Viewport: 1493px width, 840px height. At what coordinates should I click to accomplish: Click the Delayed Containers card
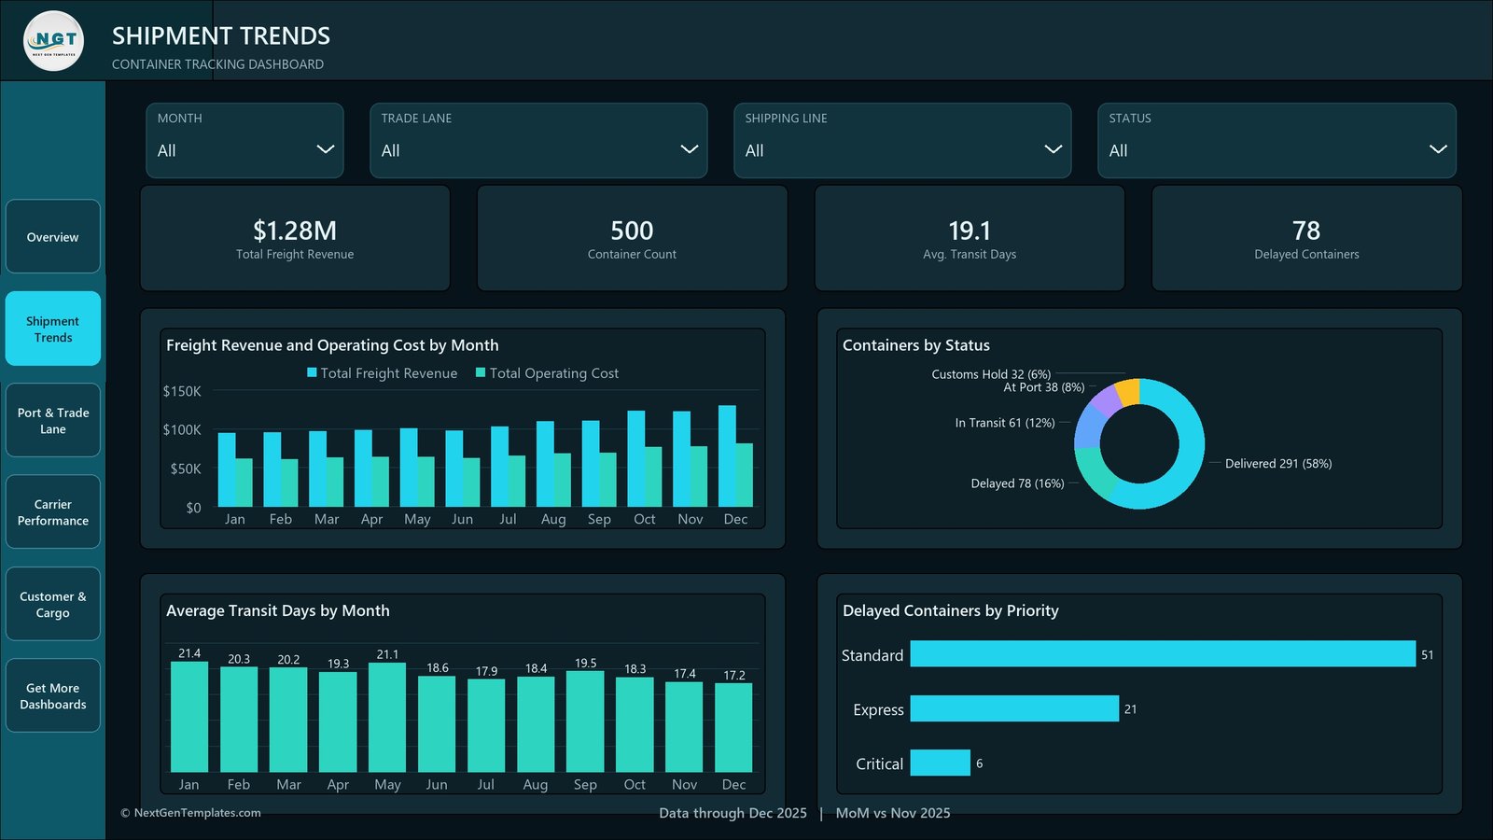1306,238
